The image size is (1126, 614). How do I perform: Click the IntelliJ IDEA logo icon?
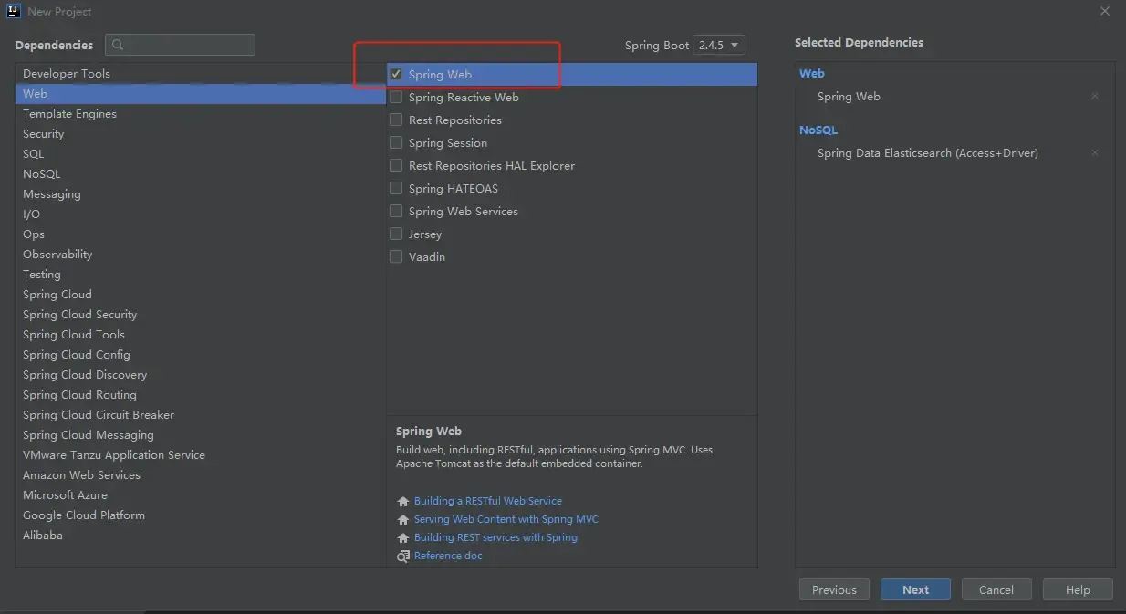click(14, 11)
